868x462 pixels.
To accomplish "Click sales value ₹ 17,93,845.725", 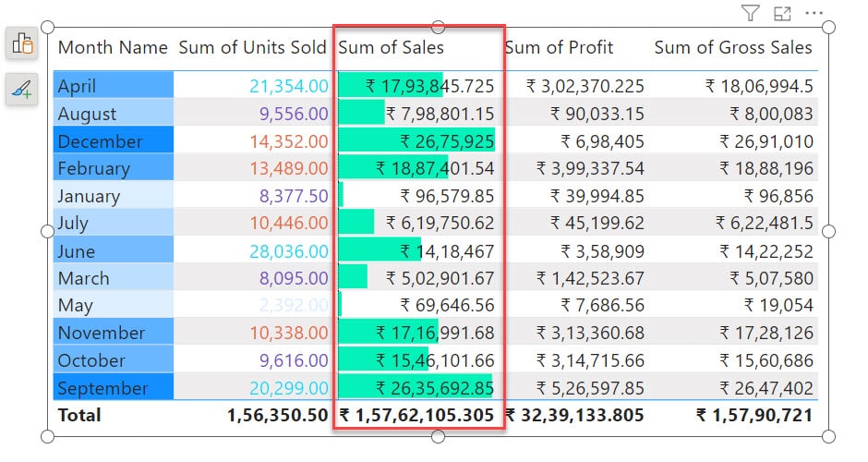I will click(429, 86).
